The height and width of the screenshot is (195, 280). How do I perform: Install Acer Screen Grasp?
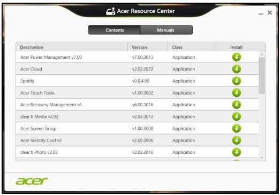[237, 129]
